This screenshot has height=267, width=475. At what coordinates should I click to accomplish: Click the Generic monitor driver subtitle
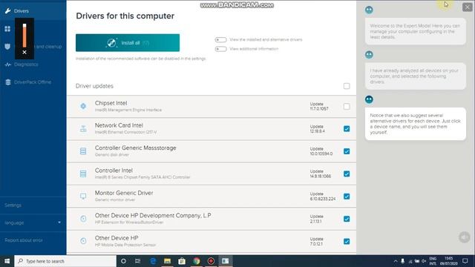click(115, 200)
